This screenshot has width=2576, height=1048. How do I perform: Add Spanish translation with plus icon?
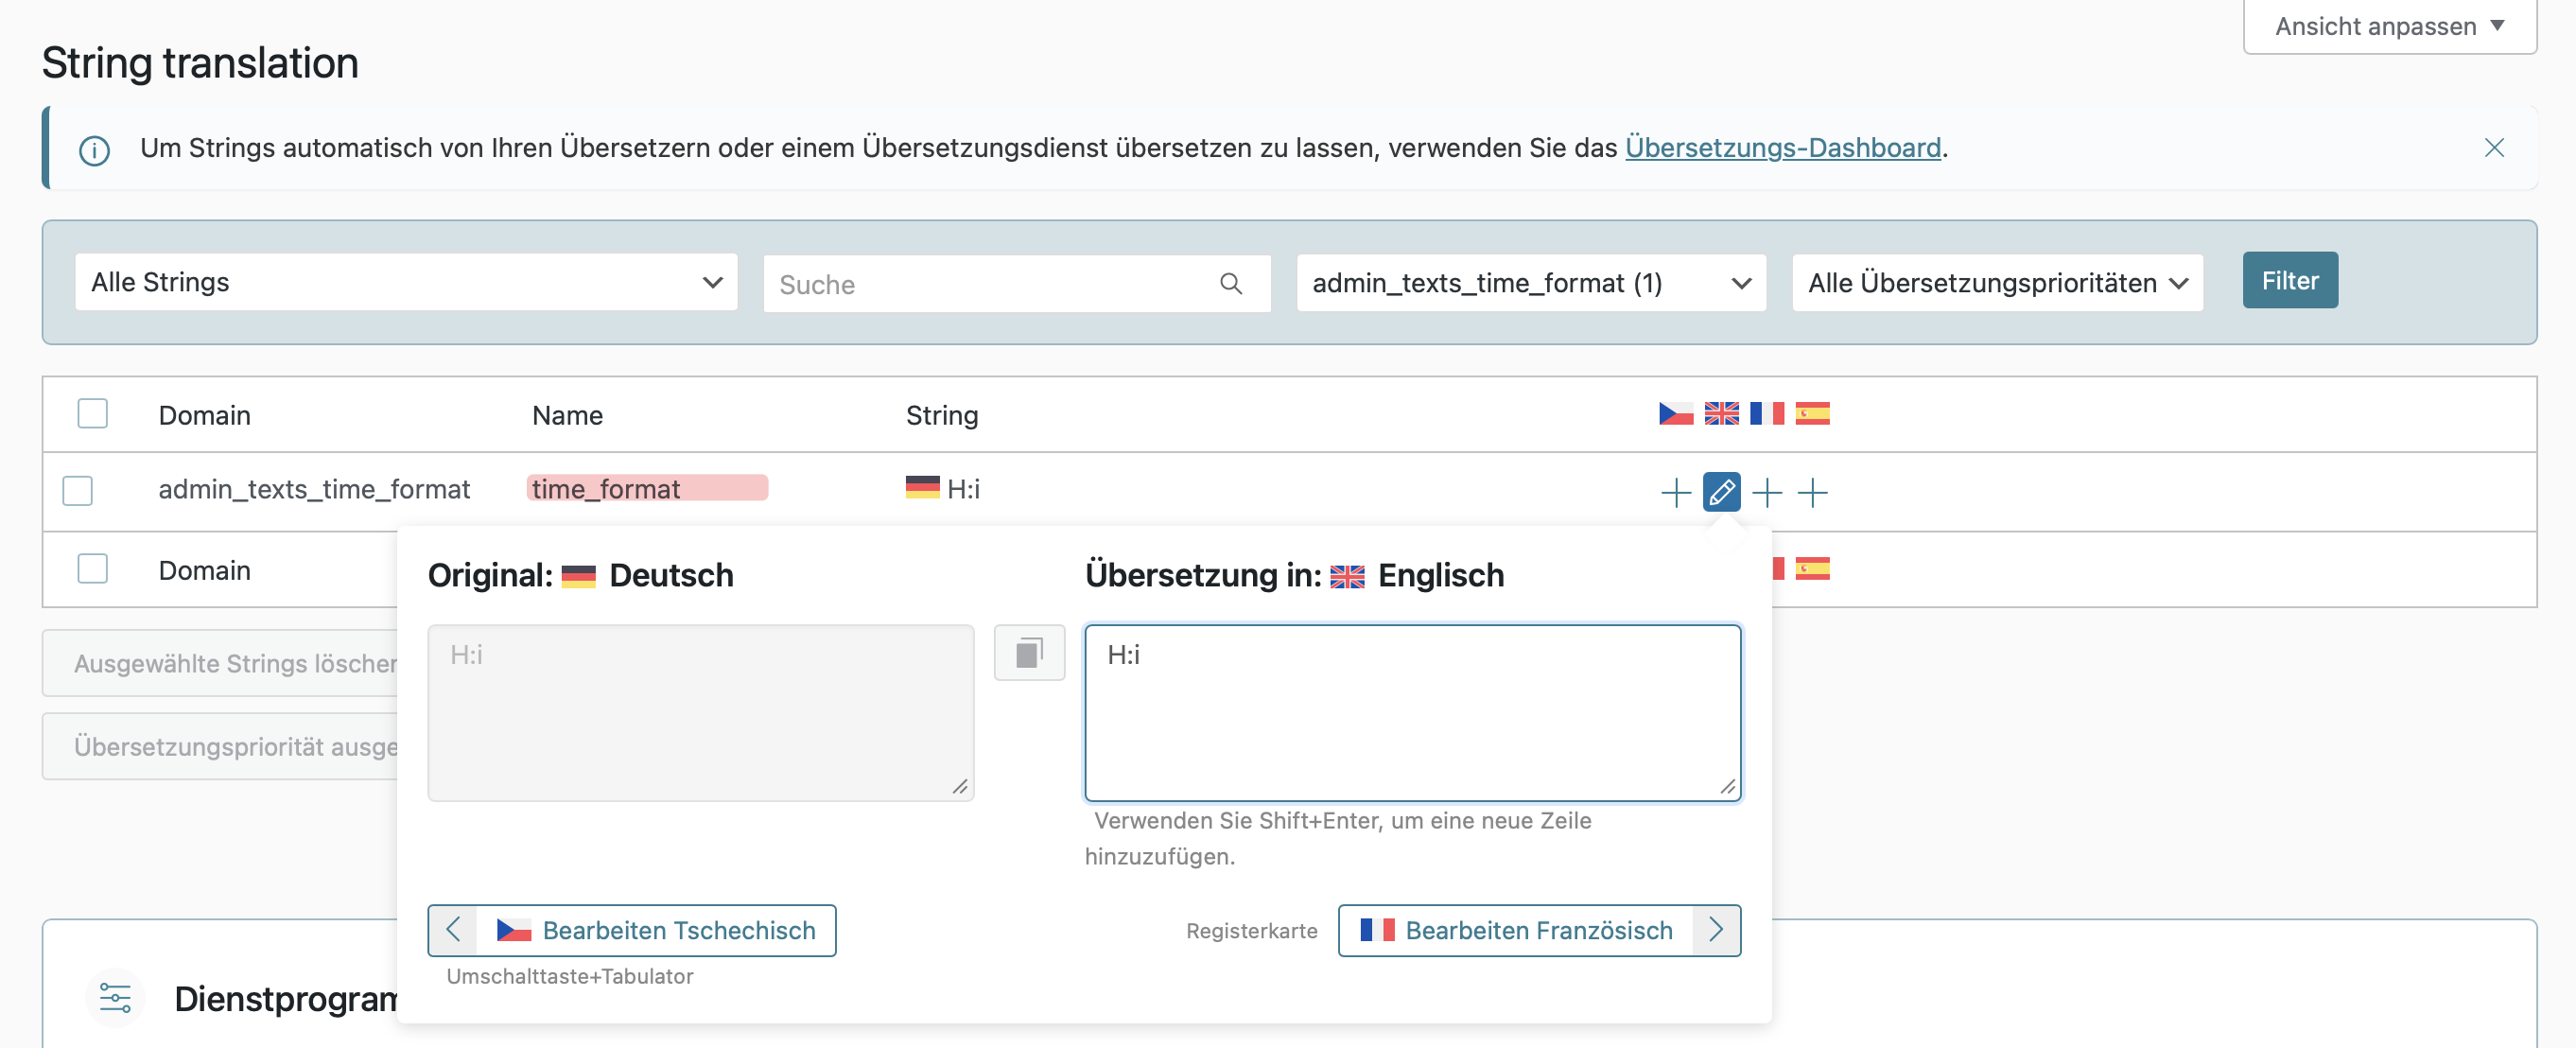1812,492
